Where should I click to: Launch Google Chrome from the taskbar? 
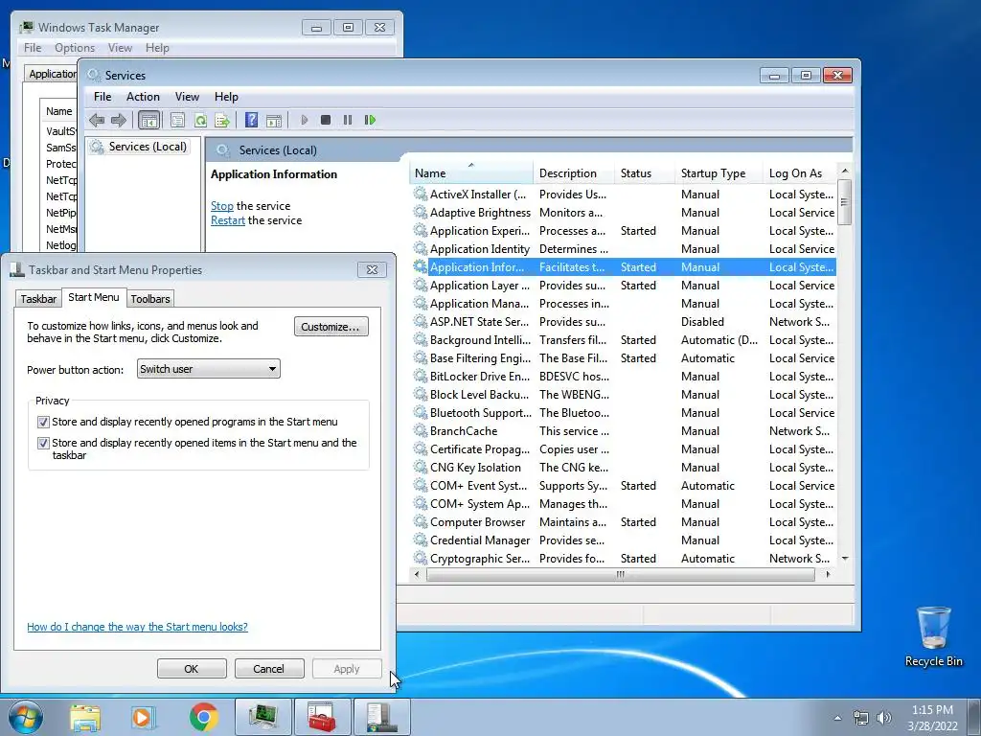[203, 717]
